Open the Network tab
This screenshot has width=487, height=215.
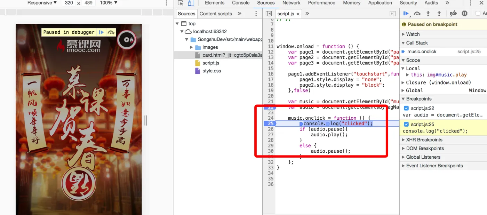291,3
